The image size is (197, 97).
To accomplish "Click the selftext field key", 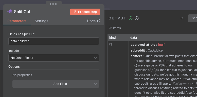I will [136, 56].
